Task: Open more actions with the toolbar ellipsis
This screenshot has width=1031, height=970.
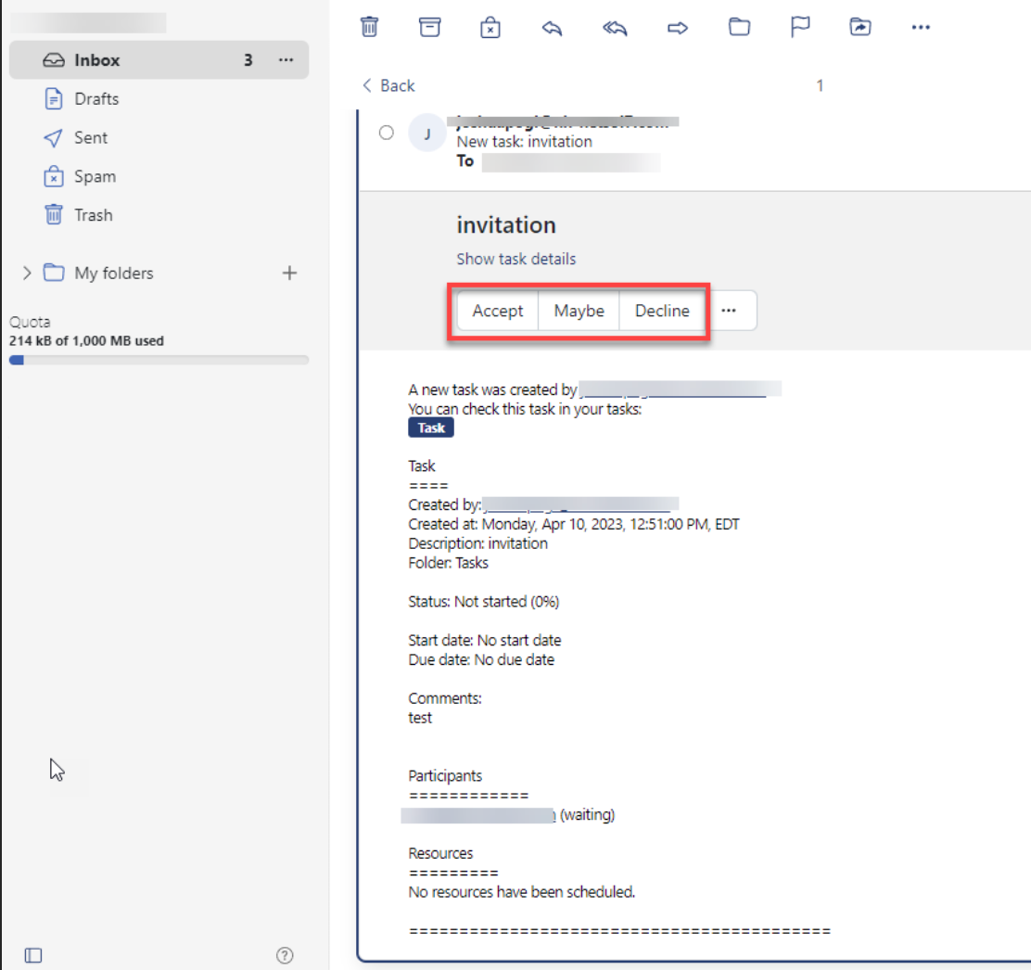Action: point(921,27)
